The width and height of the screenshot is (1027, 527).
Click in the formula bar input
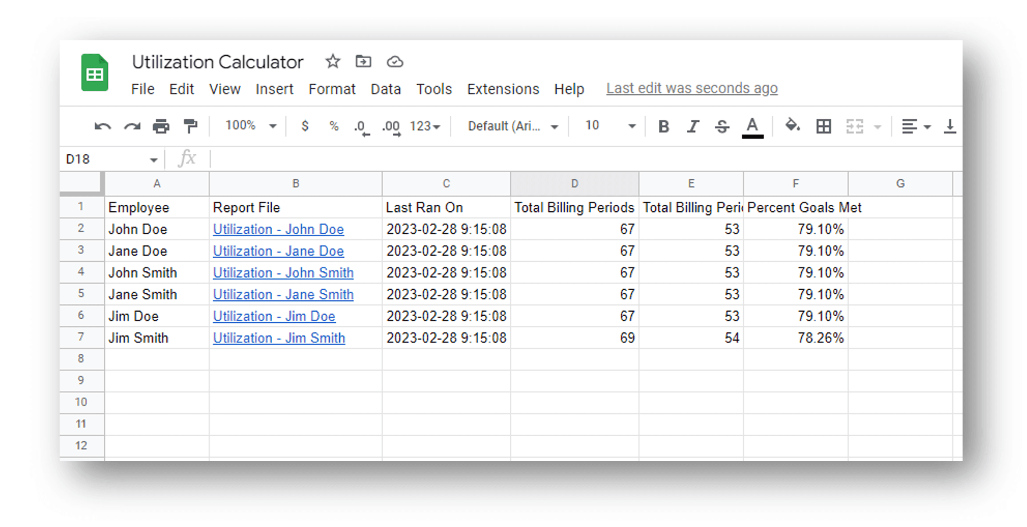coord(586,159)
